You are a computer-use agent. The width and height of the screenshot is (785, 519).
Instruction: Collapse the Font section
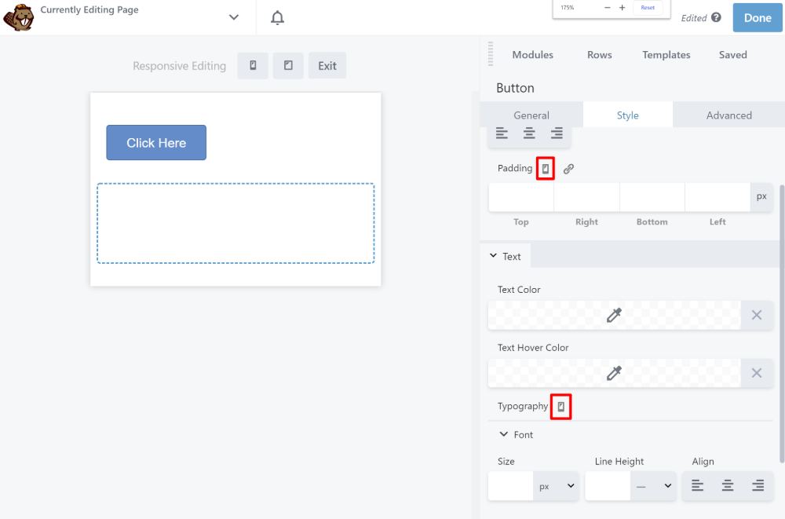[x=517, y=435]
